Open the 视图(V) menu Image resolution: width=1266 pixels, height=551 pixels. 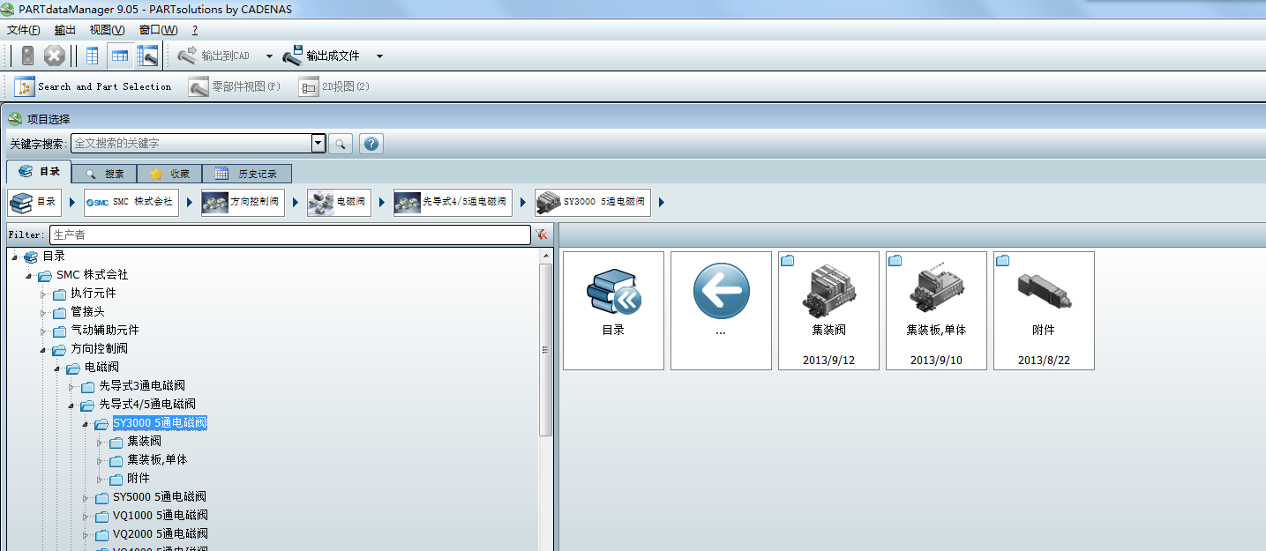click(107, 30)
